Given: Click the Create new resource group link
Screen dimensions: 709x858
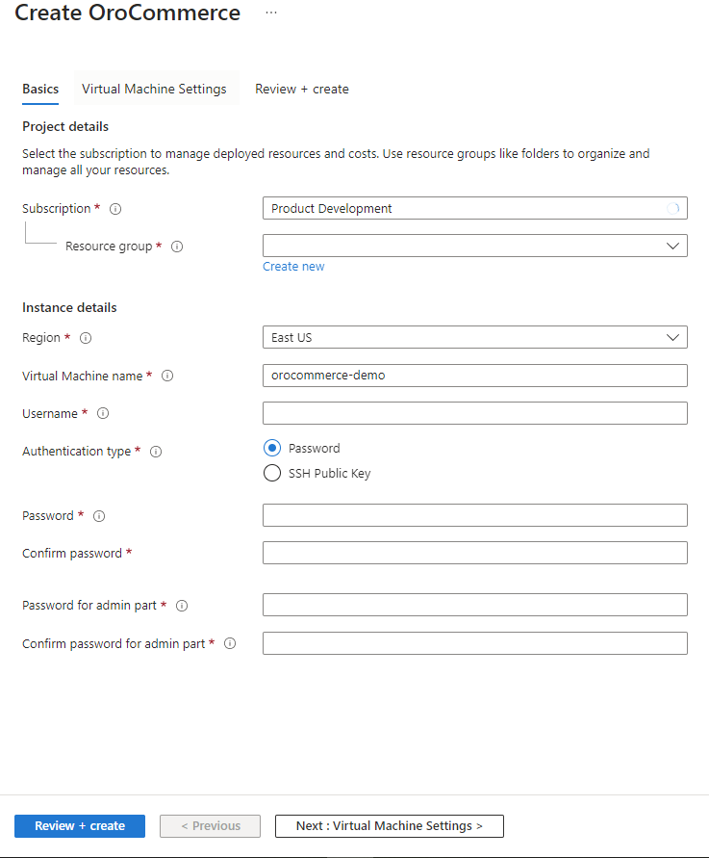Looking at the screenshot, I should click(x=293, y=267).
